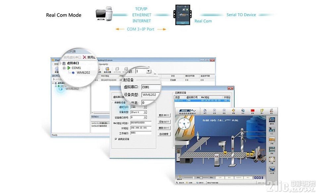Click the horizontal scrollbar under the device list
This screenshot has width=316, height=193.
101,113
